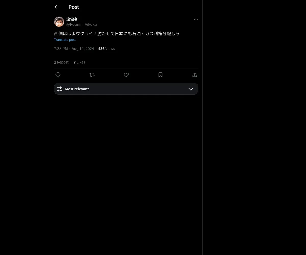Select the Japanese tweet text body

(117, 33)
